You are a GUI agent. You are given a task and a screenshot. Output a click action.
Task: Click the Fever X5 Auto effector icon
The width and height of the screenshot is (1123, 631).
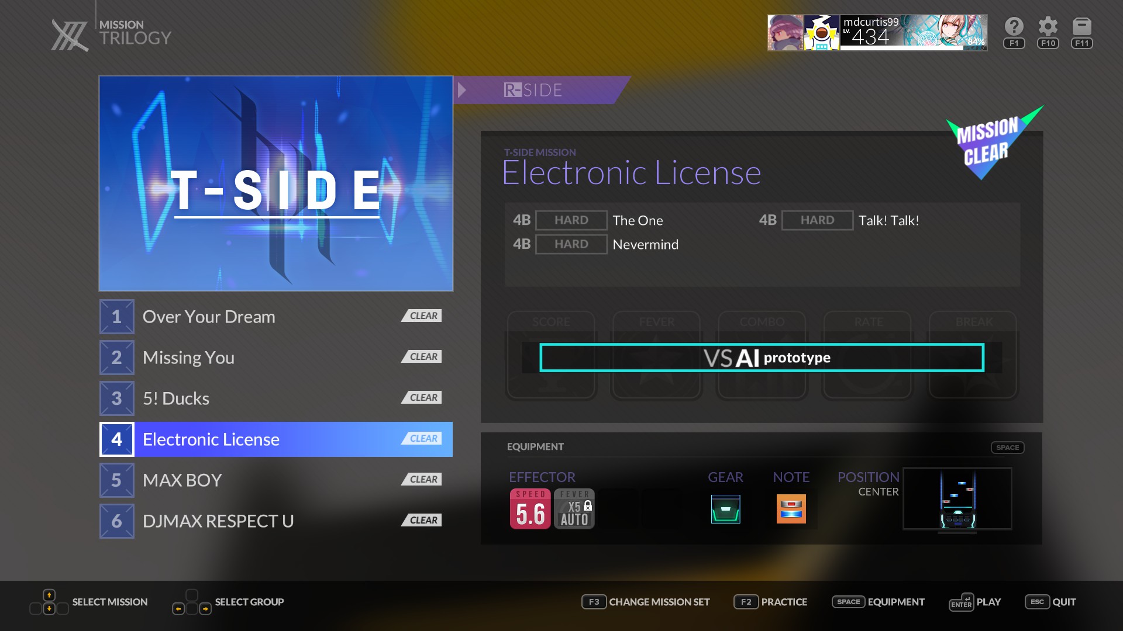(x=574, y=509)
